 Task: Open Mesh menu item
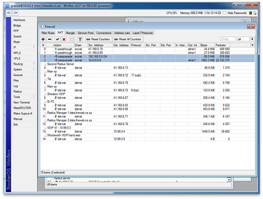[x=24, y=42]
